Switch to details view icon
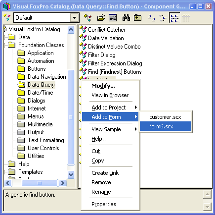The height and width of the screenshot is (215, 215). 186,18
